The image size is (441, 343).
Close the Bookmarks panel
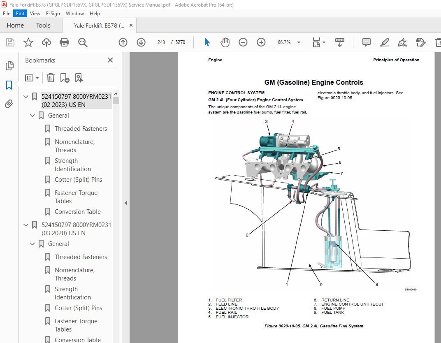(110, 60)
